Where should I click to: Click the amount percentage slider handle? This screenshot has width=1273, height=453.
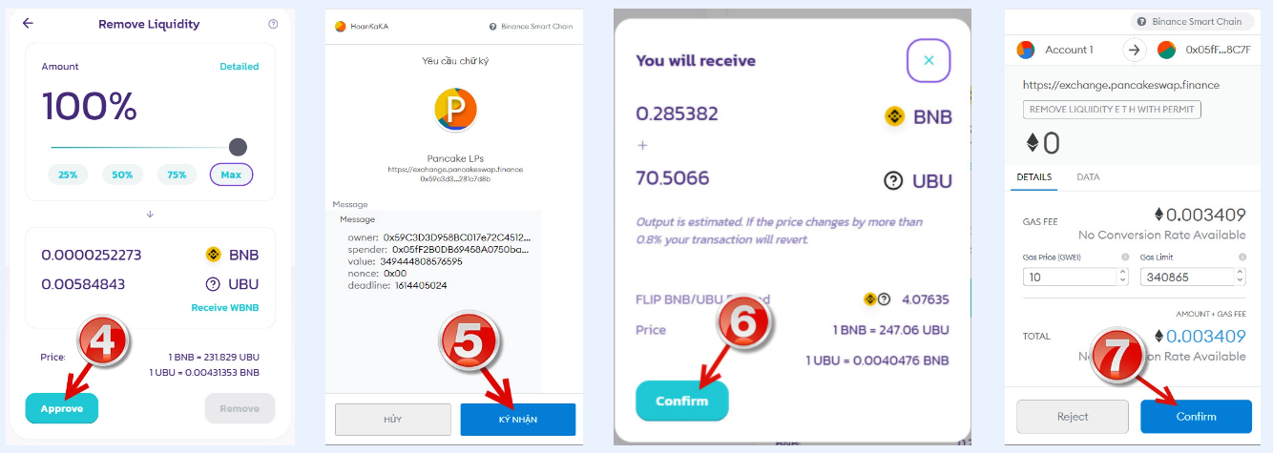click(x=238, y=147)
